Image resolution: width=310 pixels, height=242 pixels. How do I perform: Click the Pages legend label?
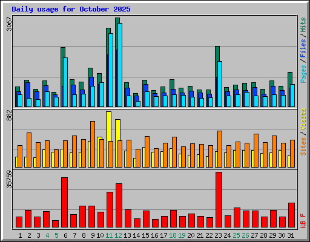(x=303, y=74)
